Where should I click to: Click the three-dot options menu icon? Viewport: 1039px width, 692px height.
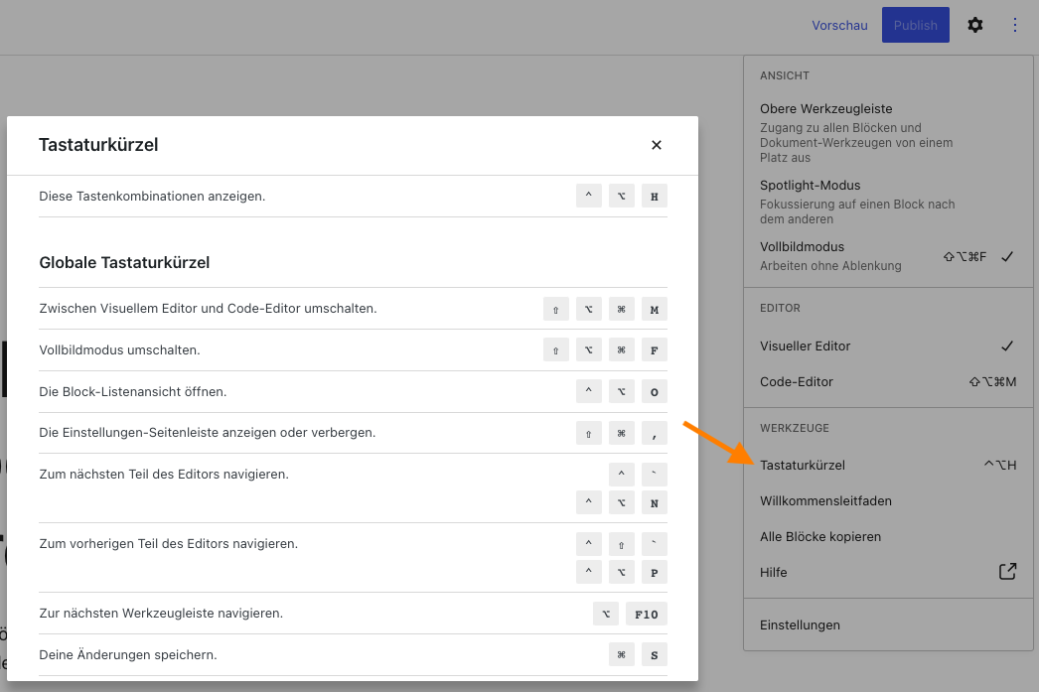click(x=1014, y=25)
